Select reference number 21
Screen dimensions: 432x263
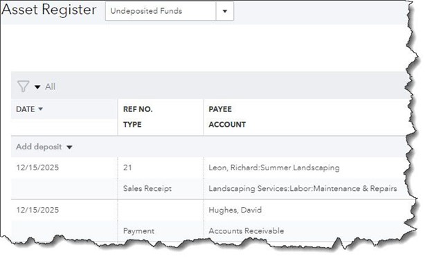click(x=127, y=167)
